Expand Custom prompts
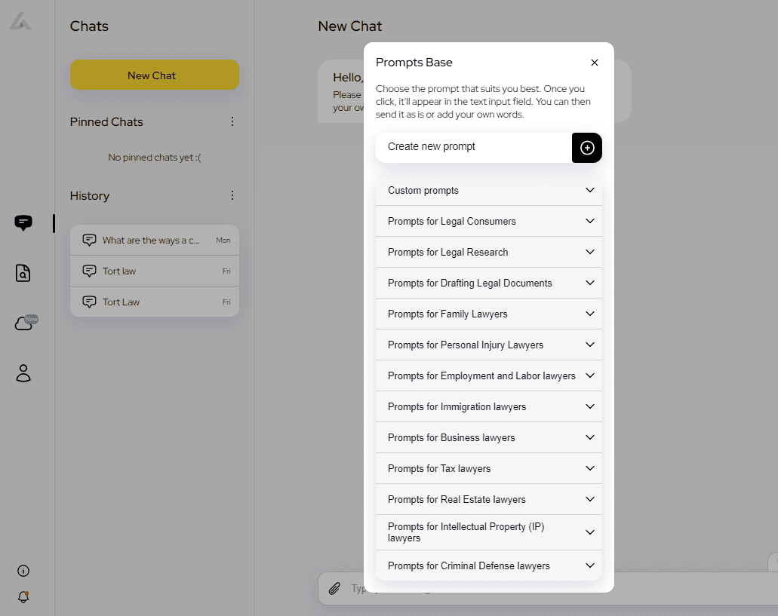Image resolution: width=778 pixels, height=616 pixels. click(x=489, y=190)
